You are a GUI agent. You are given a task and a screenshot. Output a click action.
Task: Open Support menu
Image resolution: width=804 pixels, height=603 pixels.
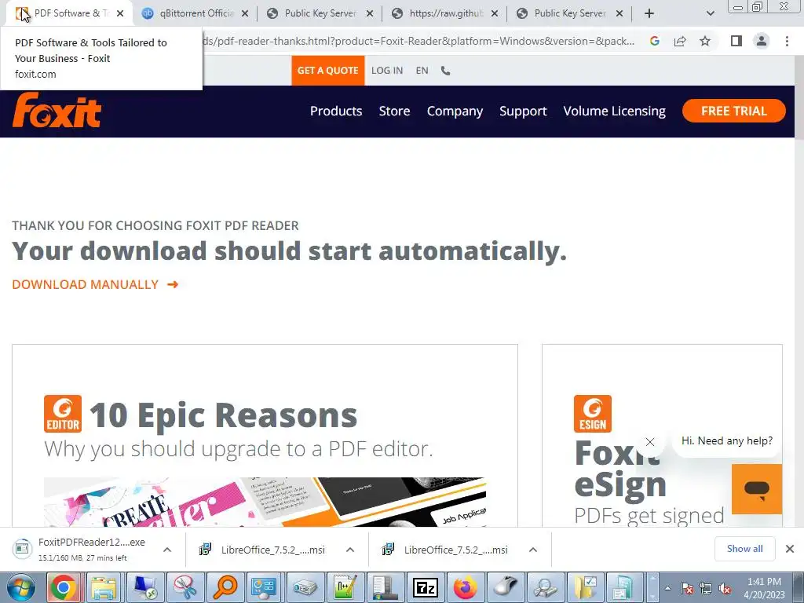pos(523,111)
